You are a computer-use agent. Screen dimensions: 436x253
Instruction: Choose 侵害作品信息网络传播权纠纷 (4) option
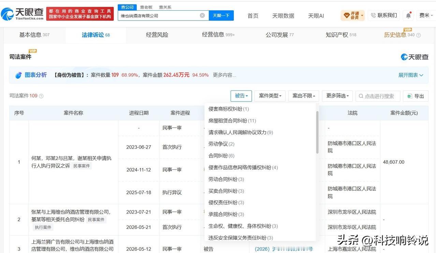point(243,167)
